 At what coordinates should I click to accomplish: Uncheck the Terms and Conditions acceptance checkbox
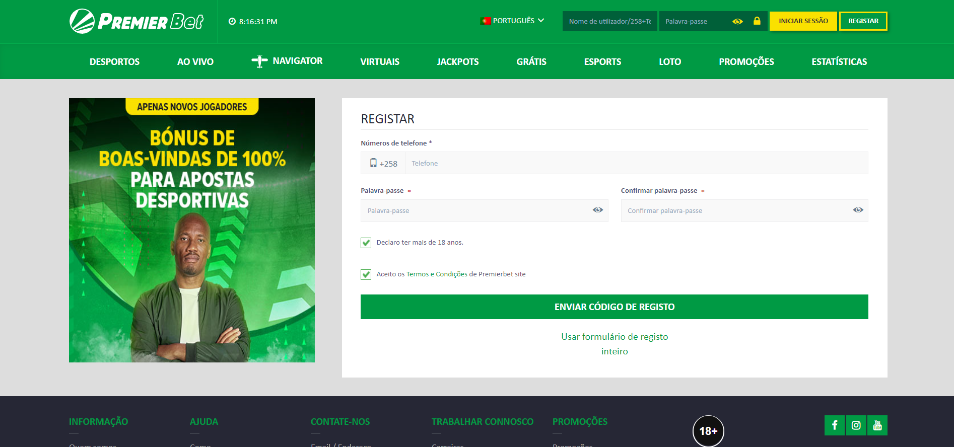366,274
